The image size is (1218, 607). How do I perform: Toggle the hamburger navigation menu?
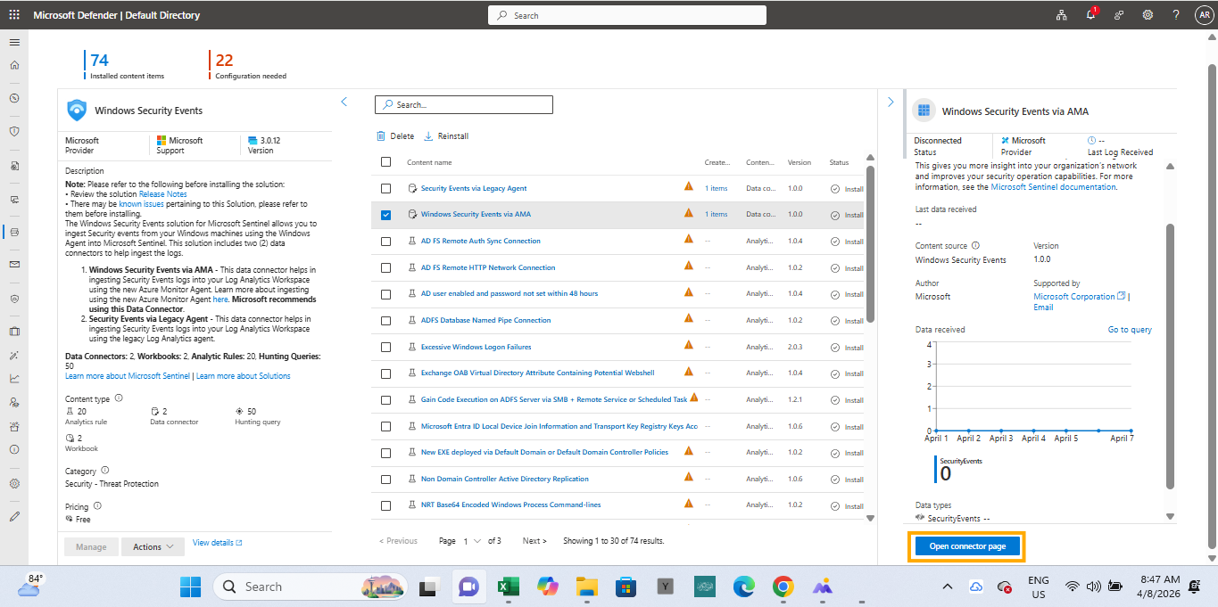click(14, 42)
